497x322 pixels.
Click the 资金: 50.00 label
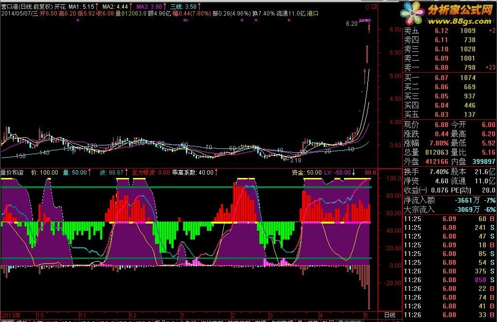coord(307,173)
